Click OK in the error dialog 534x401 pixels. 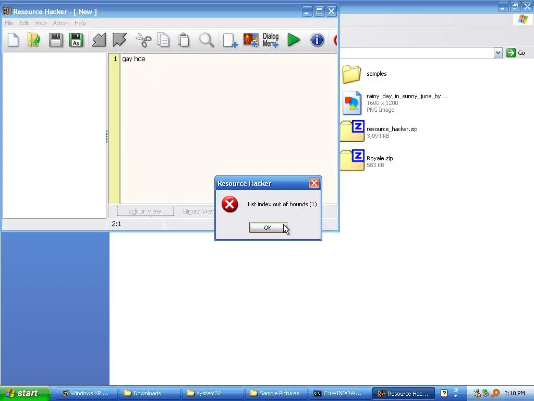(268, 228)
